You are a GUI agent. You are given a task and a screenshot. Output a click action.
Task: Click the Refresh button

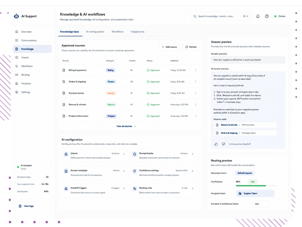pyautogui.click(x=191, y=47)
